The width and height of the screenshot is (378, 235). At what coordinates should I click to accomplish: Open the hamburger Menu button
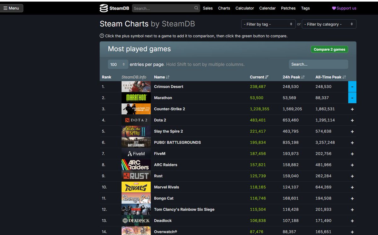click(12, 8)
